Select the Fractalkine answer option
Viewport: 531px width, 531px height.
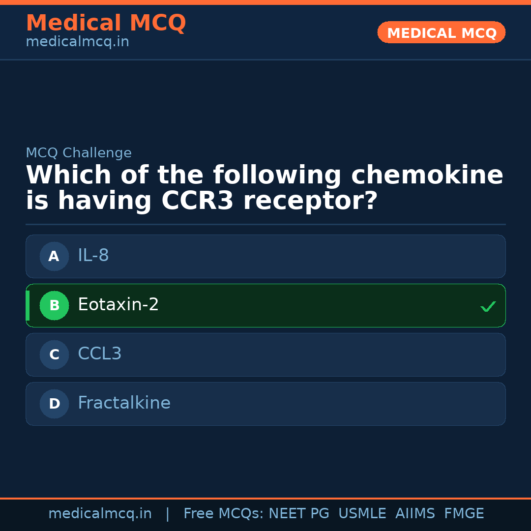pos(265,404)
